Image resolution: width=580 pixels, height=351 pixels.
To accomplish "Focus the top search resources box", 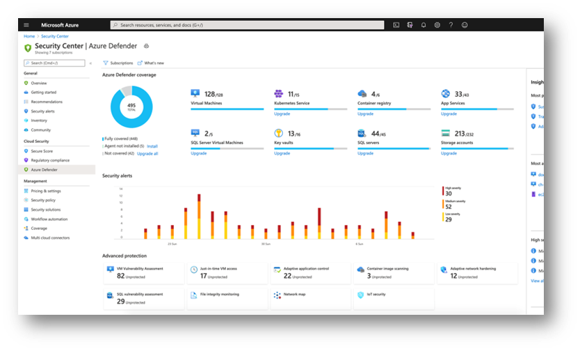I will (247, 25).
